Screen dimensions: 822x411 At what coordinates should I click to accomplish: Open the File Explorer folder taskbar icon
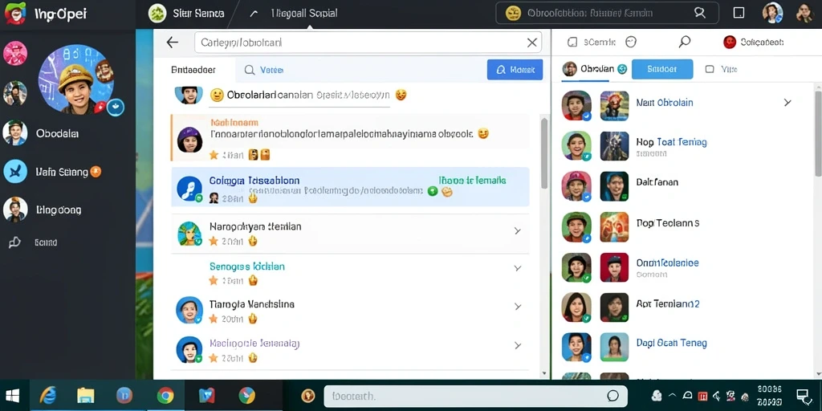click(85, 395)
